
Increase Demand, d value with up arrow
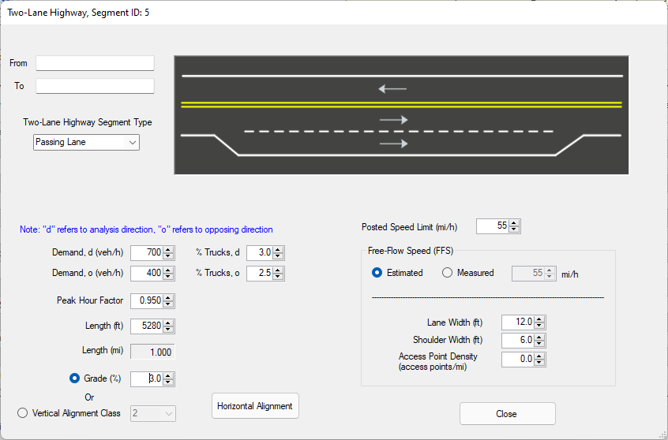point(168,250)
